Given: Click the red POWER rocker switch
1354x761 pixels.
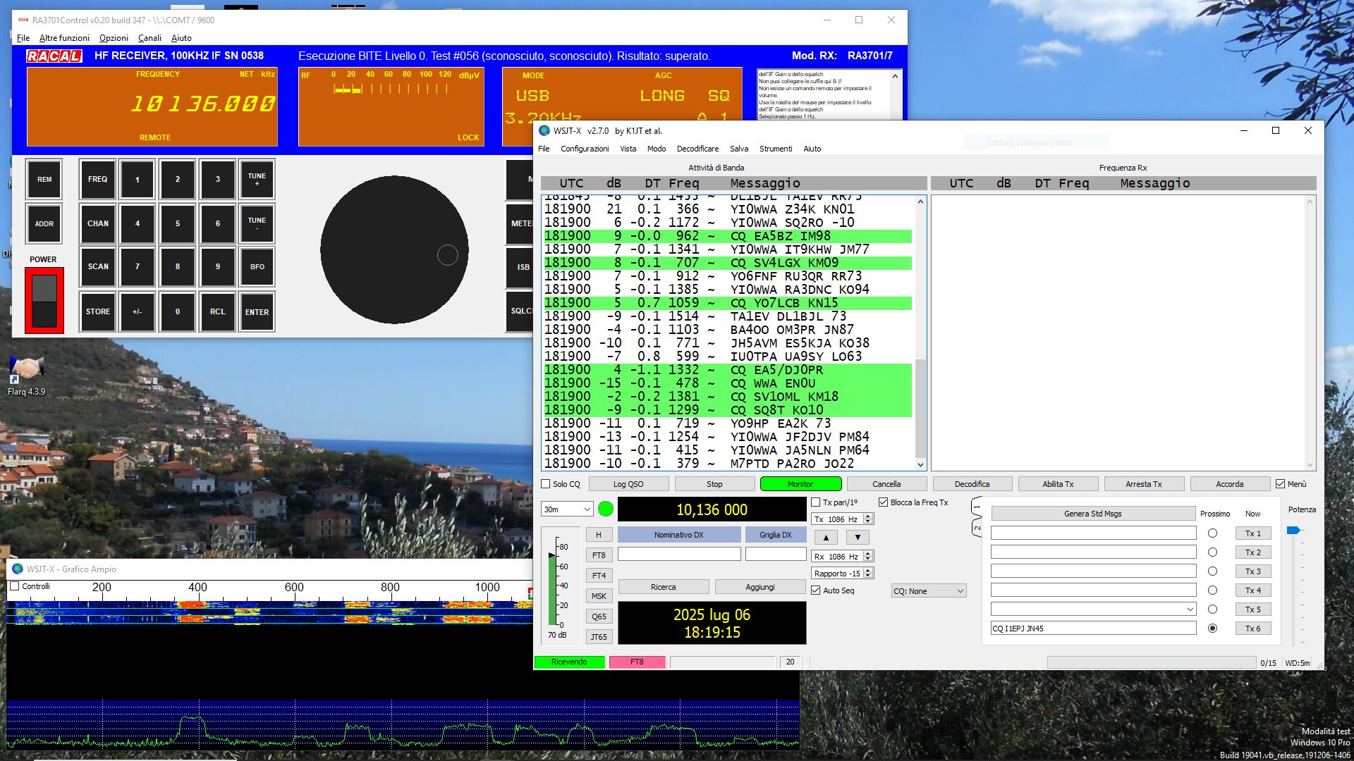Looking at the screenshot, I should pyautogui.click(x=44, y=301).
